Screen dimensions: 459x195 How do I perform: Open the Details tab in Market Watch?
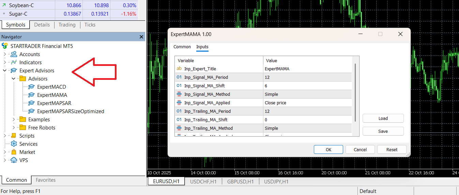click(42, 25)
